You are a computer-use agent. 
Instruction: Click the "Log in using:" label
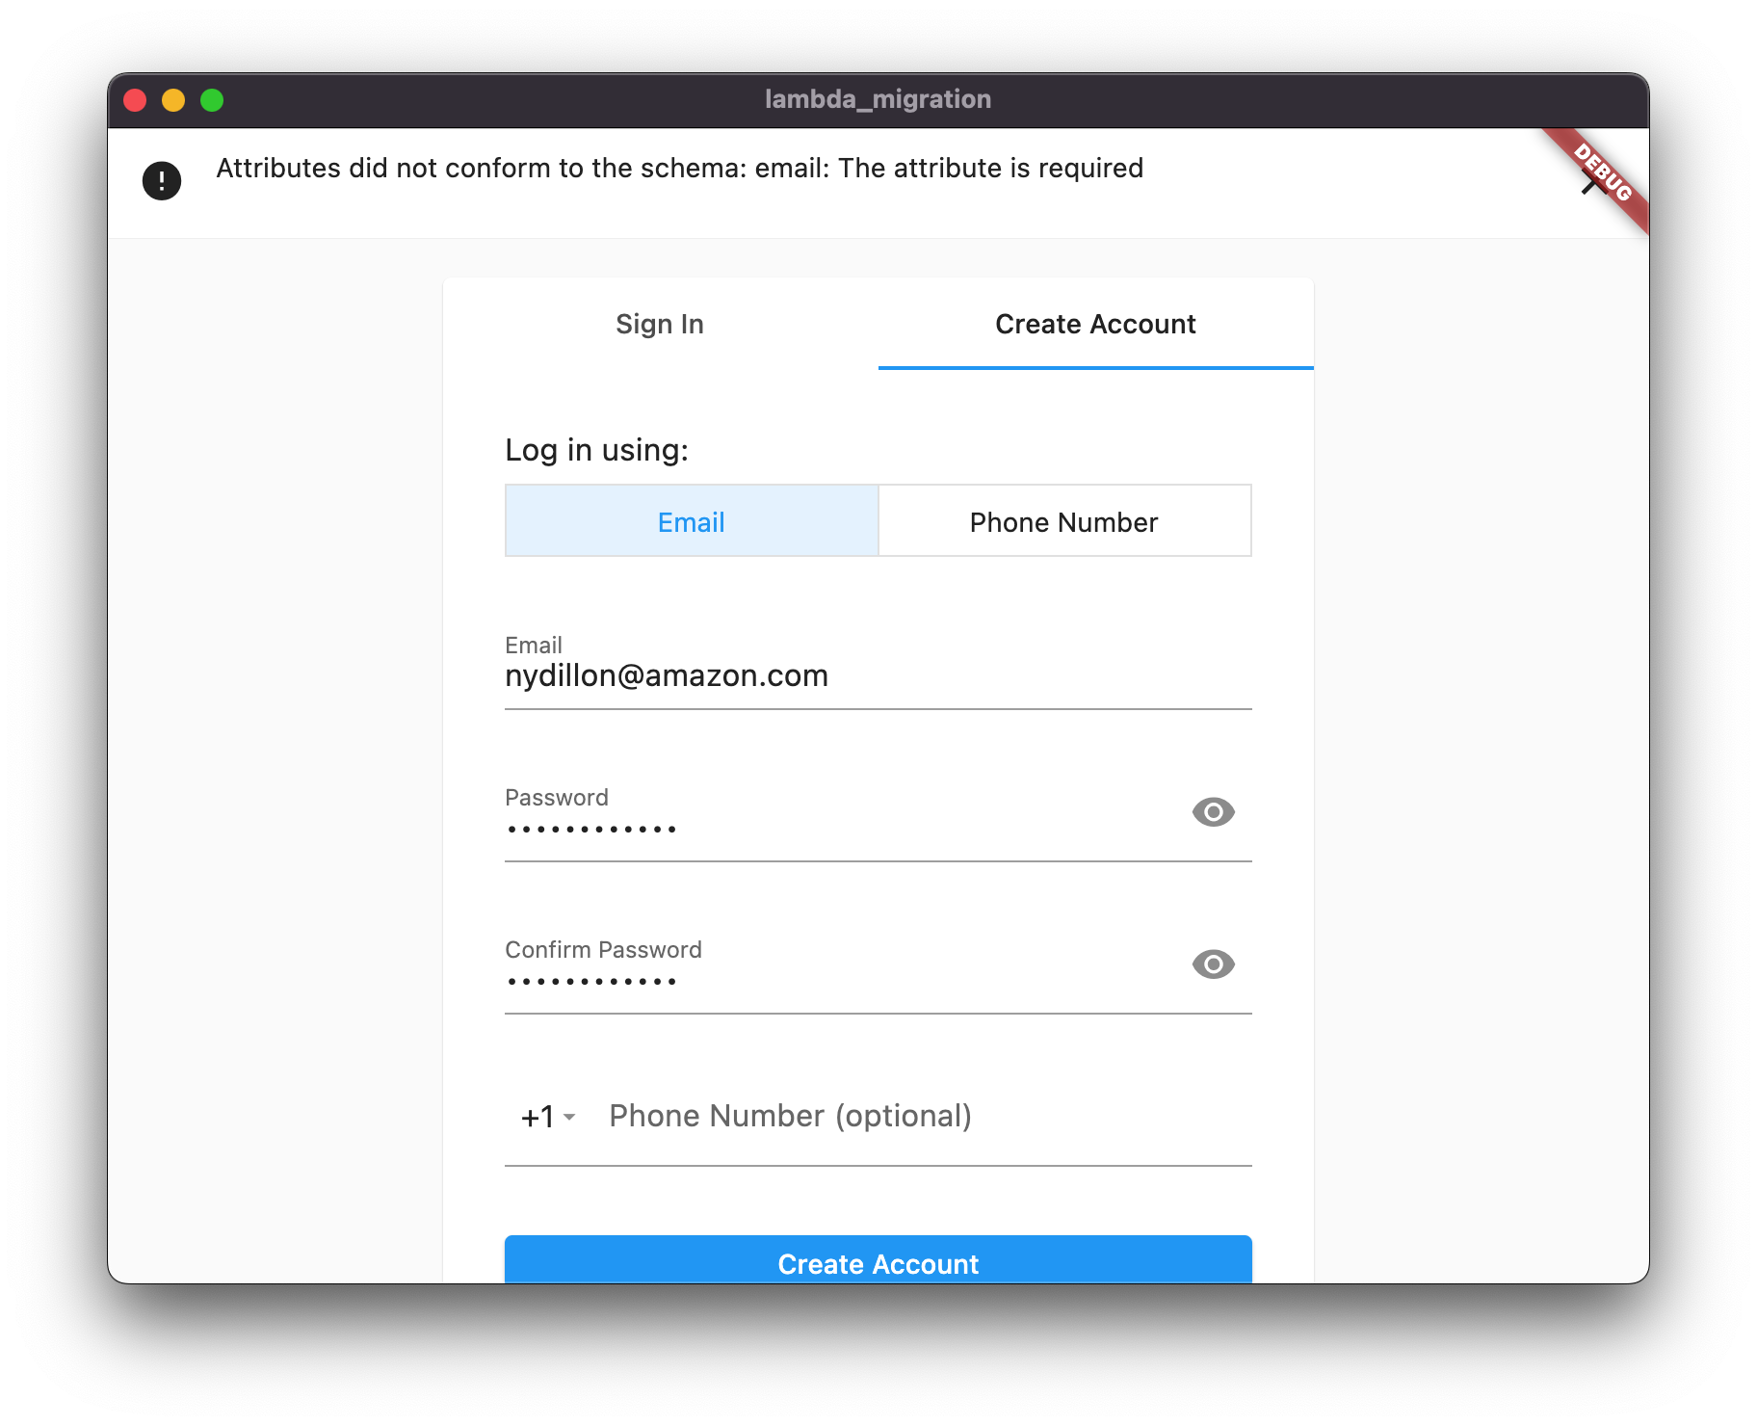coord(596,450)
